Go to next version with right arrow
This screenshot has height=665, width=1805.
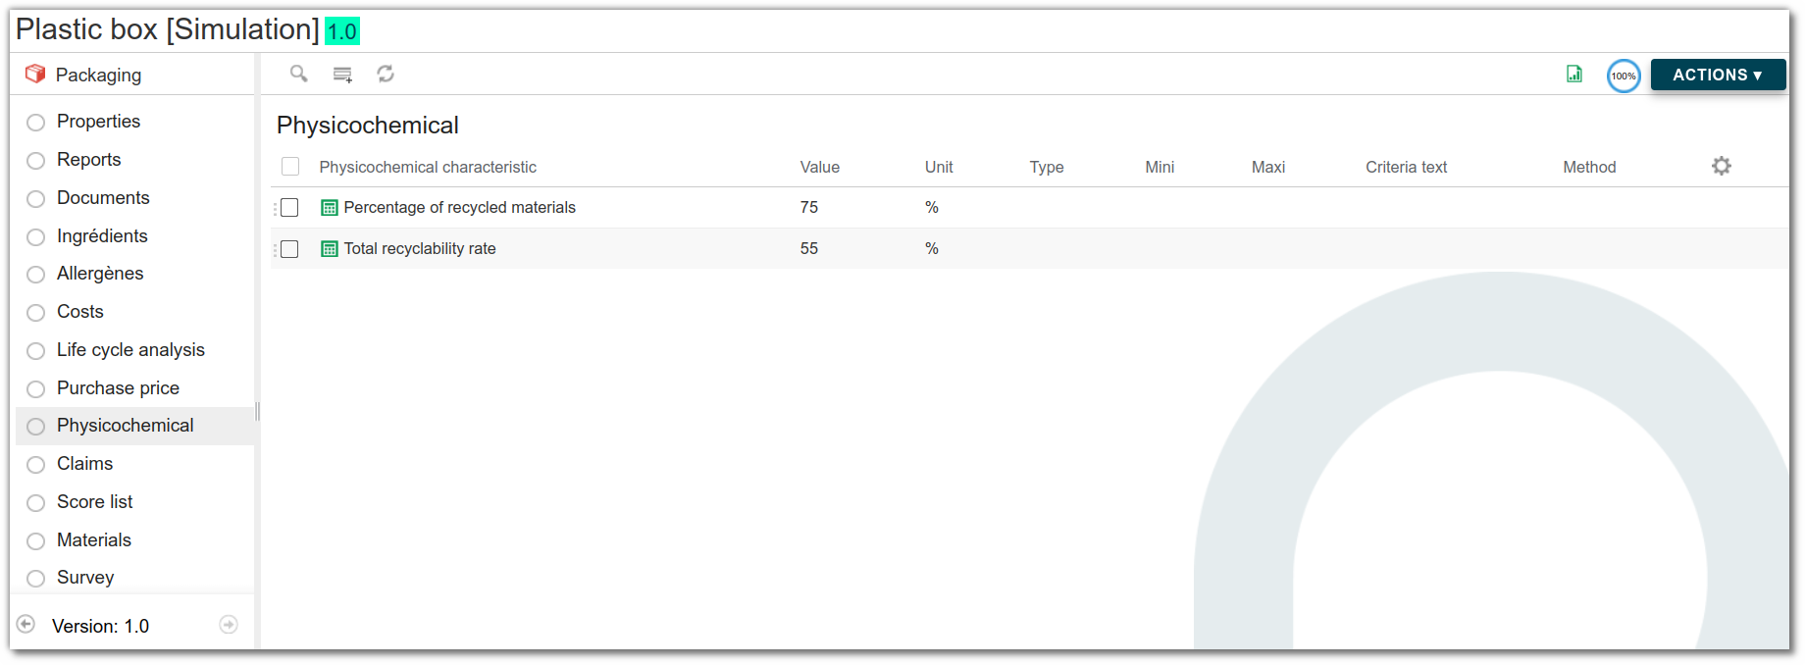229,624
